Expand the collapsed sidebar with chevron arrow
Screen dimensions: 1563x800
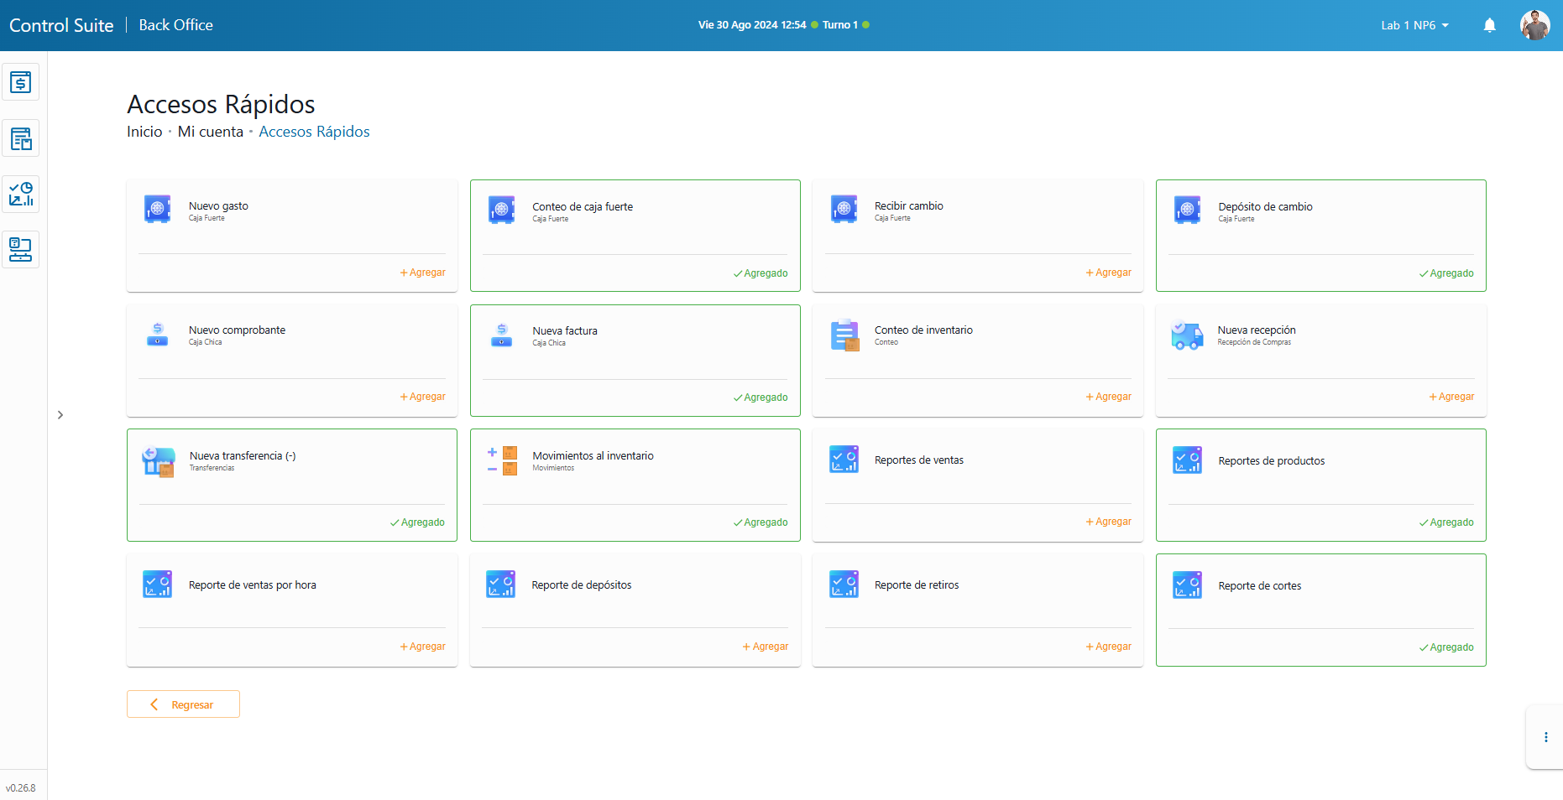tap(60, 415)
